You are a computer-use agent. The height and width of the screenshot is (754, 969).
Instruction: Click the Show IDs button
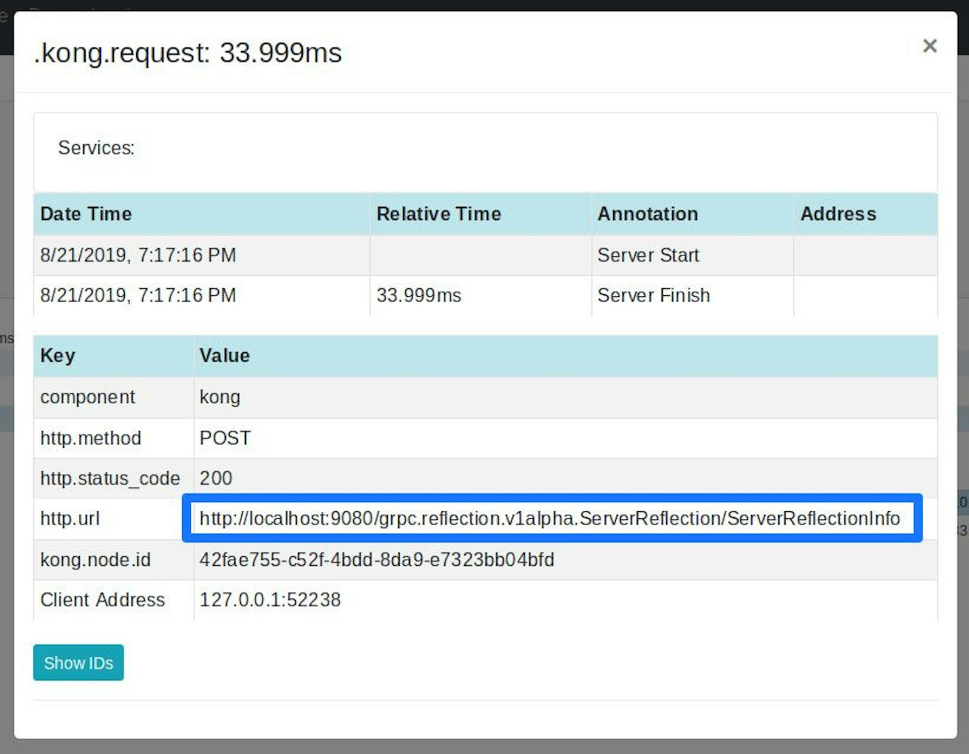click(x=78, y=663)
